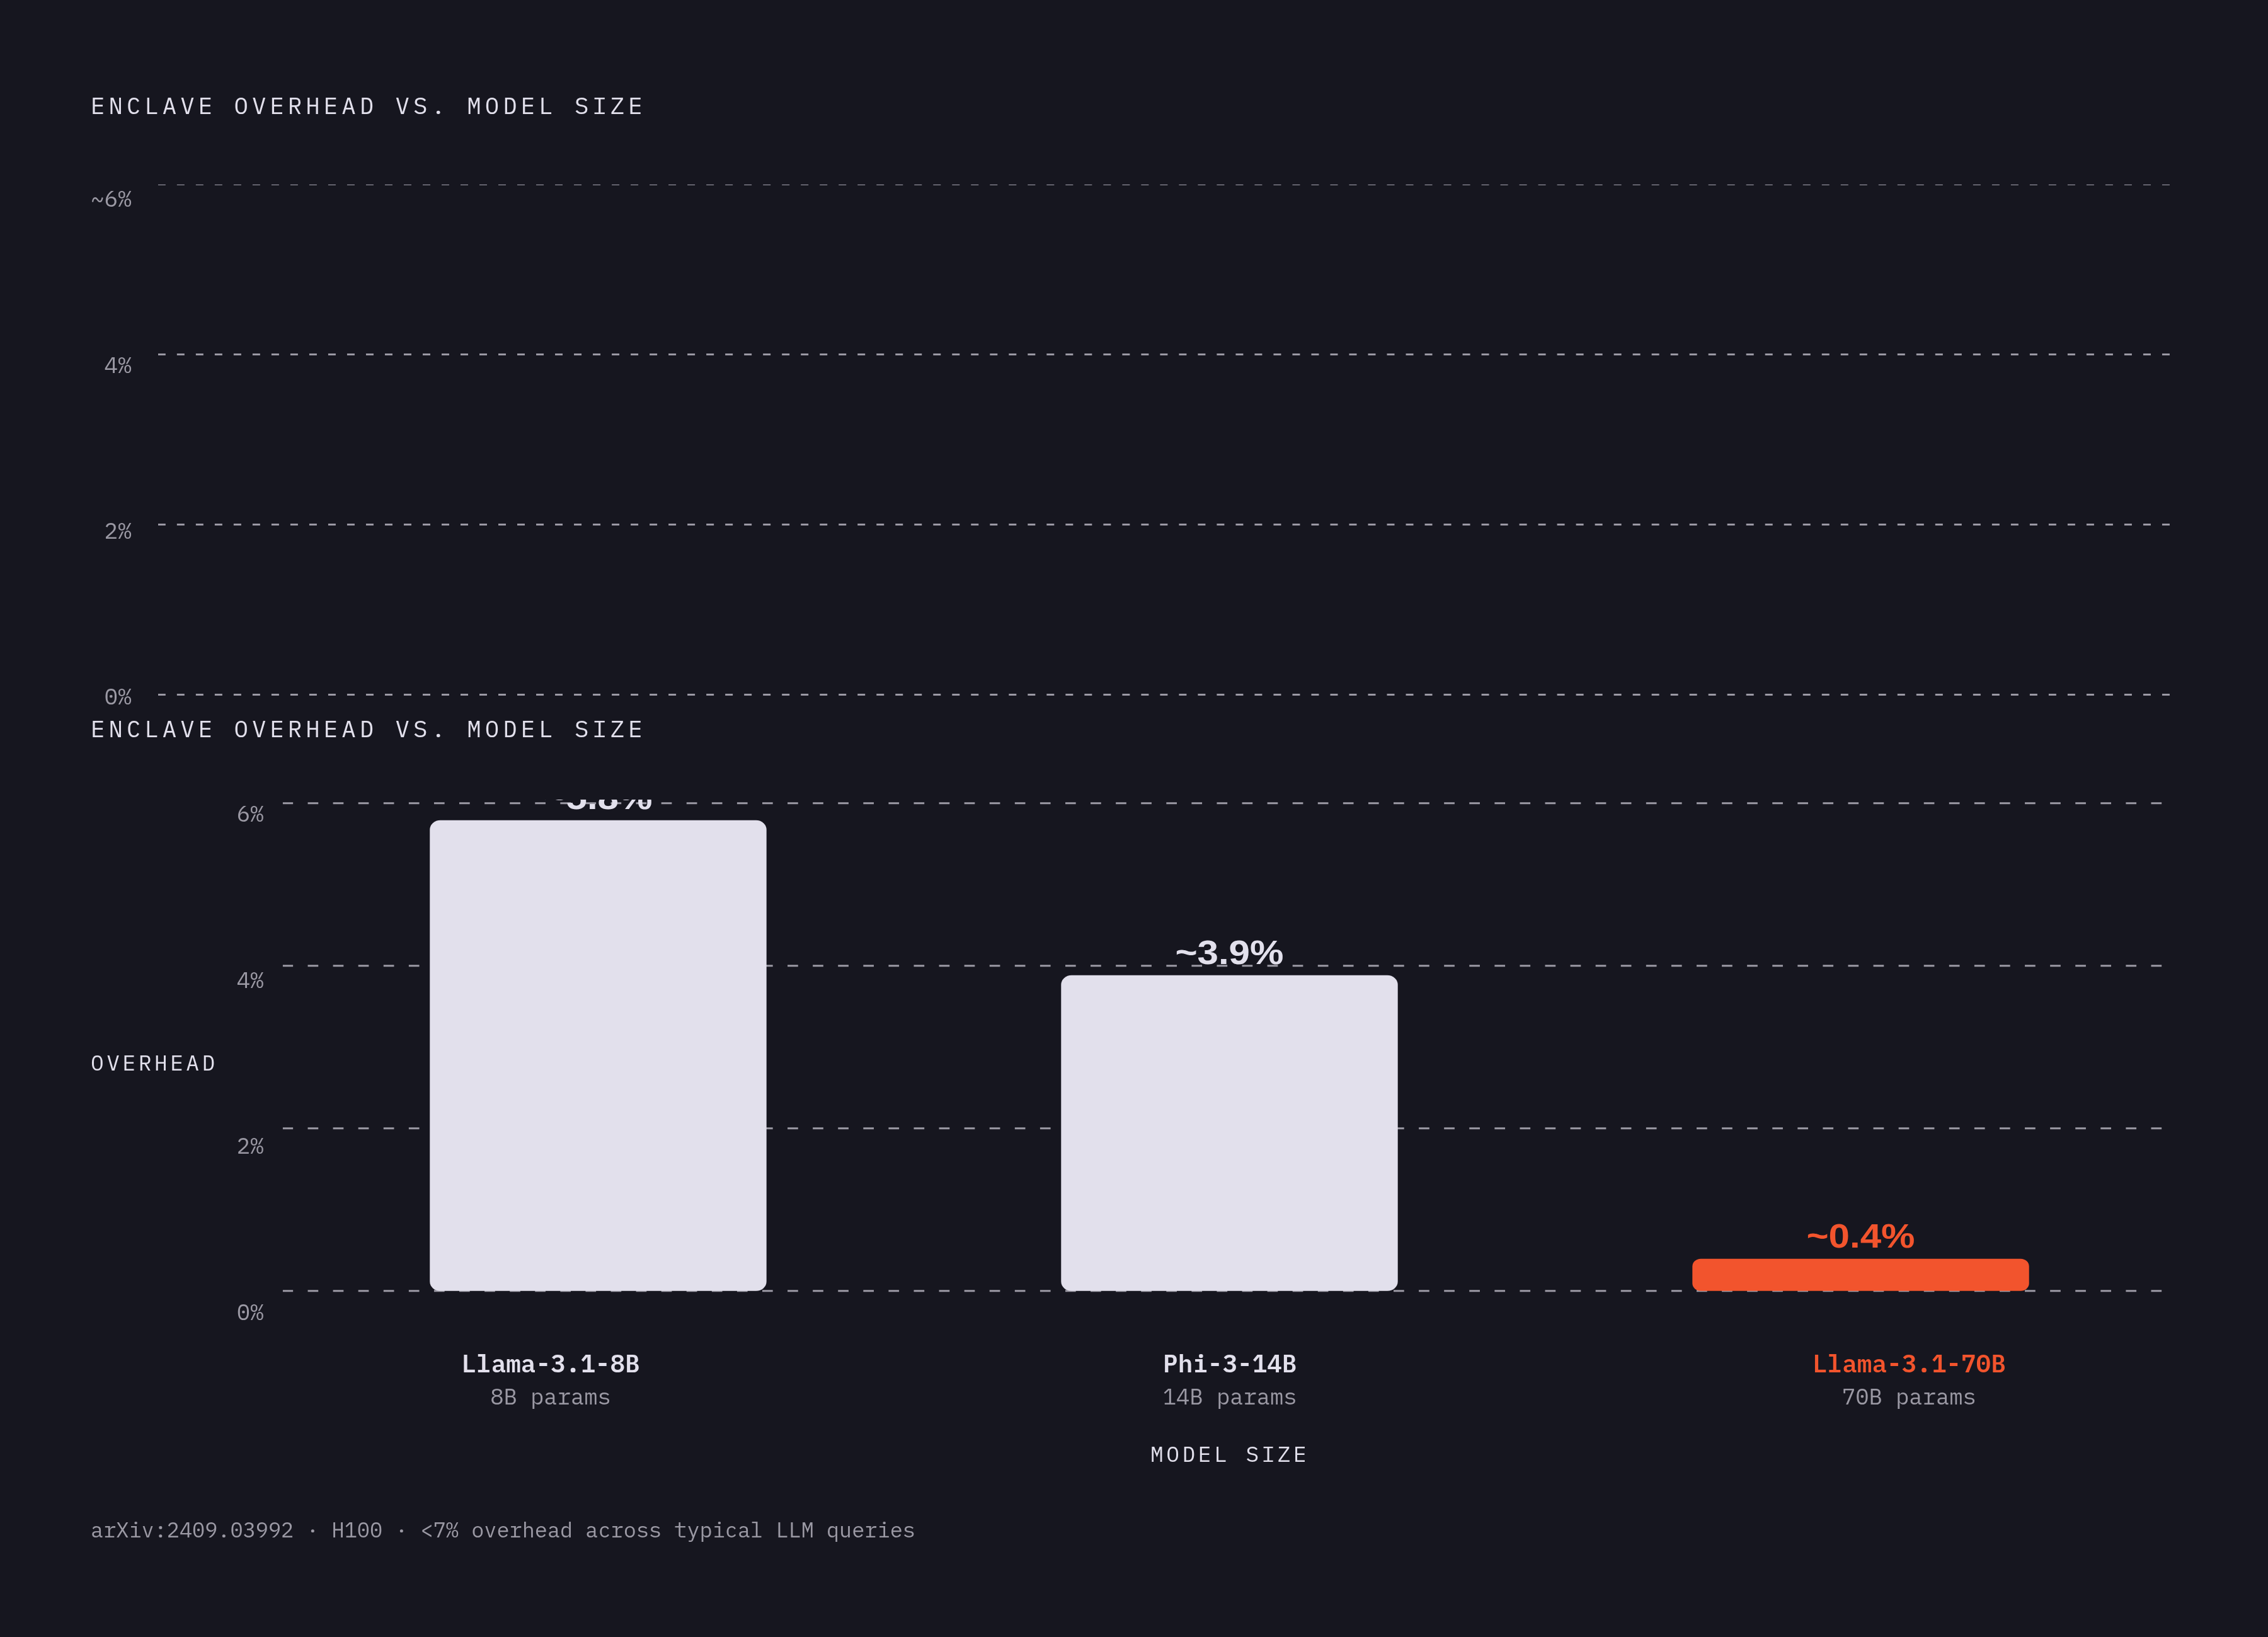The width and height of the screenshot is (2268, 1637).
Task: Select the ~0.4% value label
Action: point(1860,1236)
